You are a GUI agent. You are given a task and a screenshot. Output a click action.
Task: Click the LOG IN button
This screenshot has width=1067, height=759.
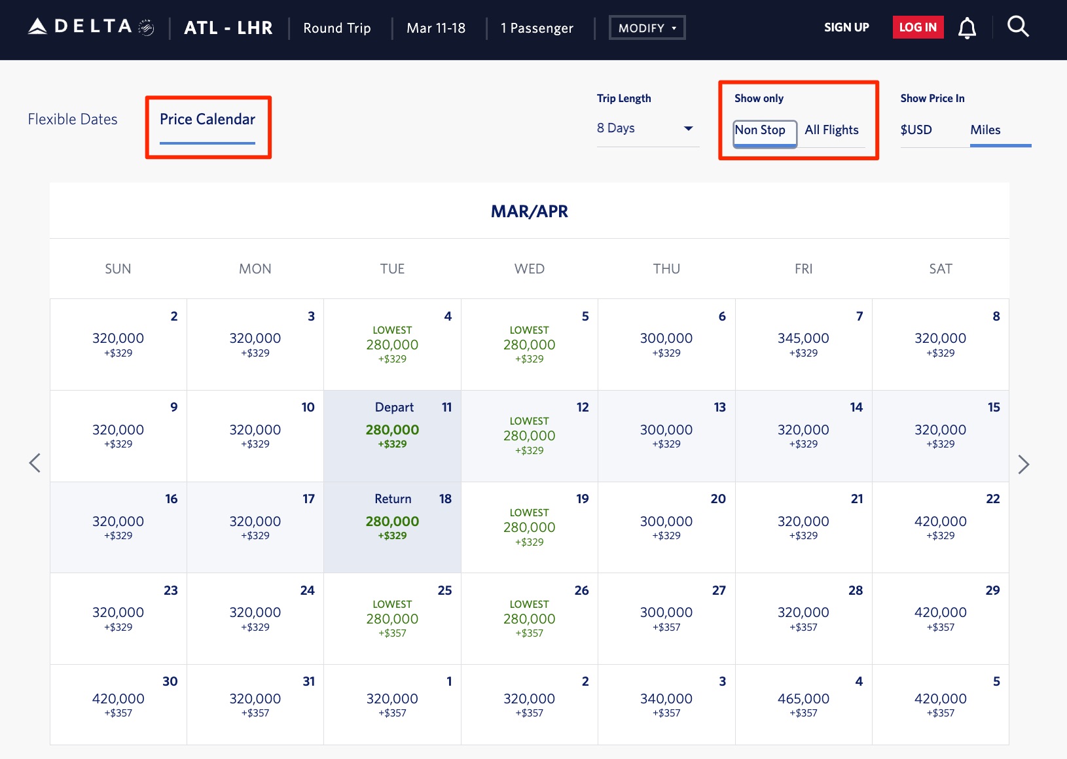click(x=918, y=27)
